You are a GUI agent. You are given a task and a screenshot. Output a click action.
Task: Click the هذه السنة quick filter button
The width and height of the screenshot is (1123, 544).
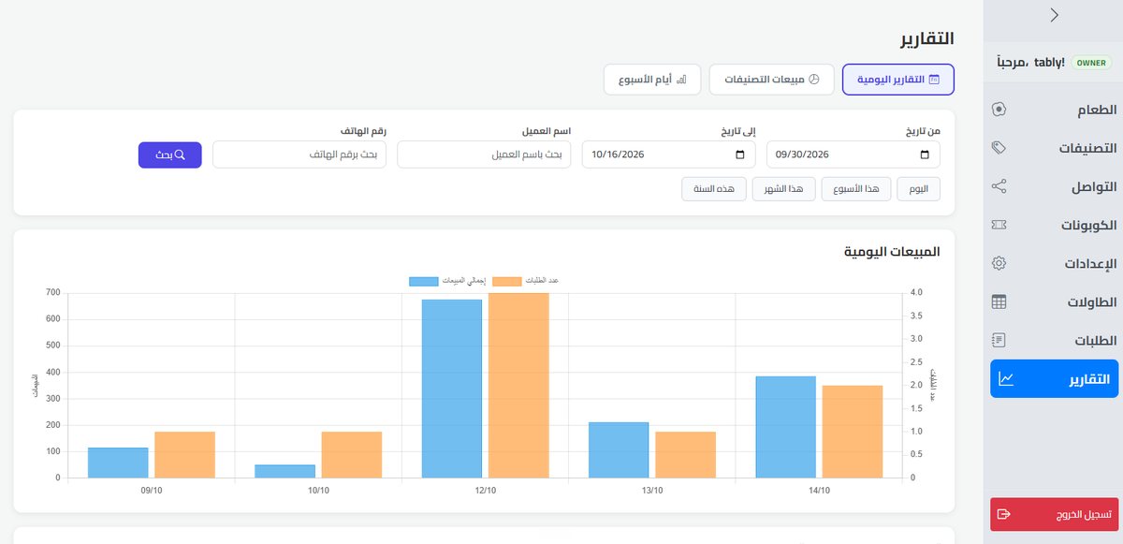click(x=713, y=189)
